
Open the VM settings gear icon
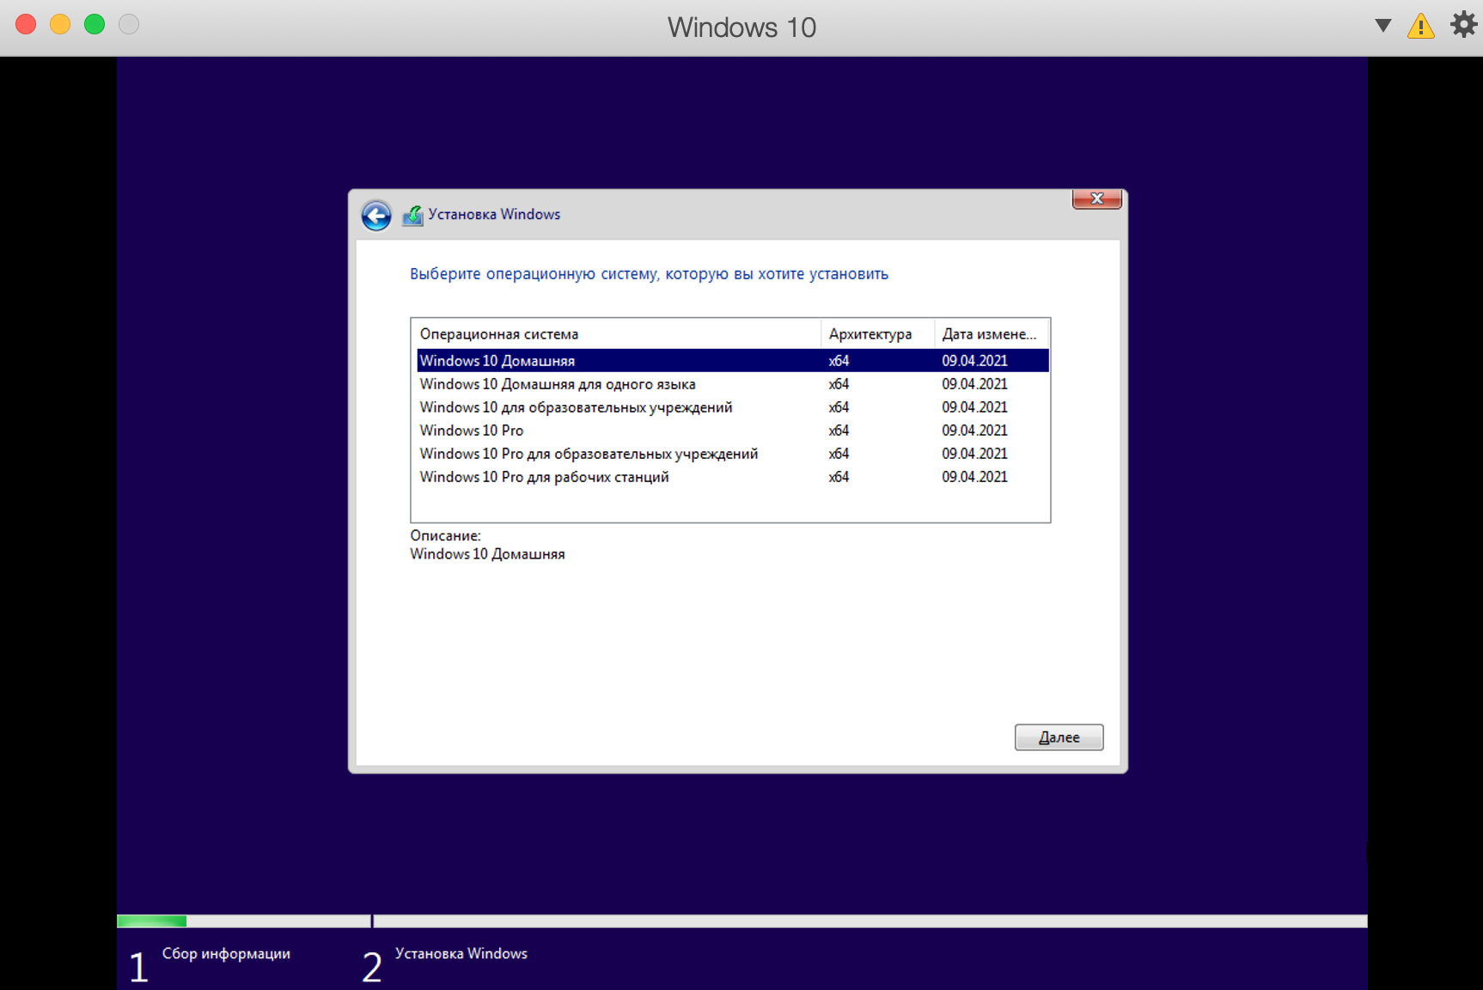click(1463, 25)
